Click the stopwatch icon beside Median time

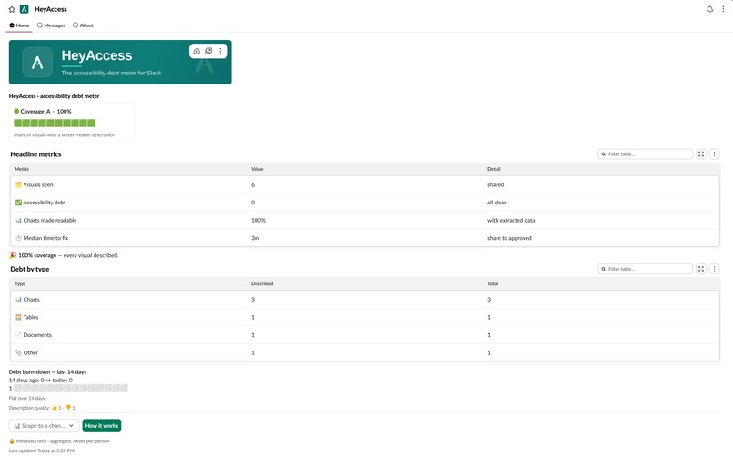click(x=18, y=238)
